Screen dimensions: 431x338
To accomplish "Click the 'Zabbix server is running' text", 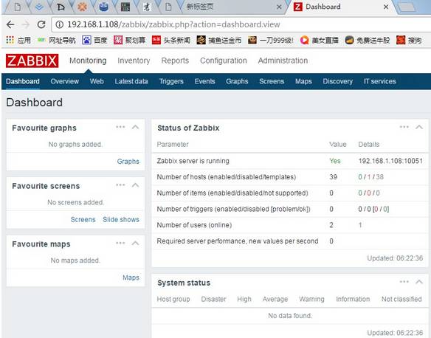I will pyautogui.click(x=193, y=161).
